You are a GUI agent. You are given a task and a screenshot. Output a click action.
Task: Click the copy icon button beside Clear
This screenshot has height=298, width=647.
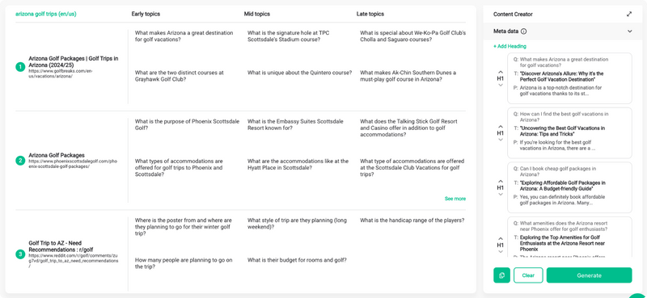point(501,275)
